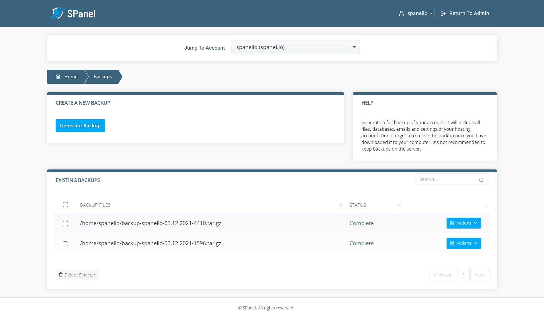Go to the Next page

(x=480, y=275)
